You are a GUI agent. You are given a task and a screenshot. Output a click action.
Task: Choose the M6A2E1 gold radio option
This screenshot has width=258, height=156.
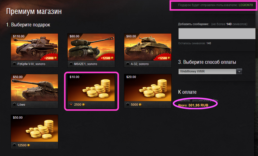tap(71, 64)
